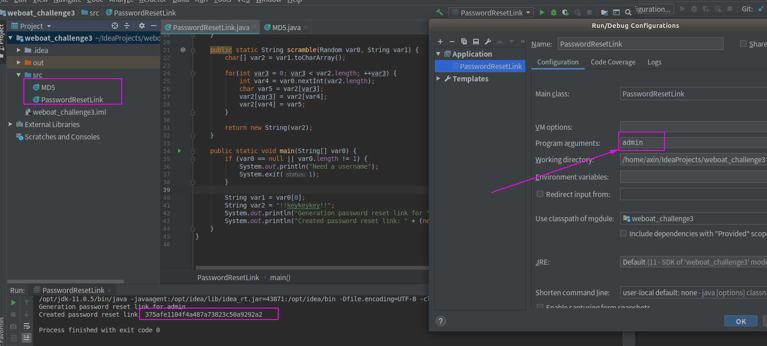This screenshot has width=767, height=346.
Task: Click the main() breadcrumb below editor
Action: [280, 277]
